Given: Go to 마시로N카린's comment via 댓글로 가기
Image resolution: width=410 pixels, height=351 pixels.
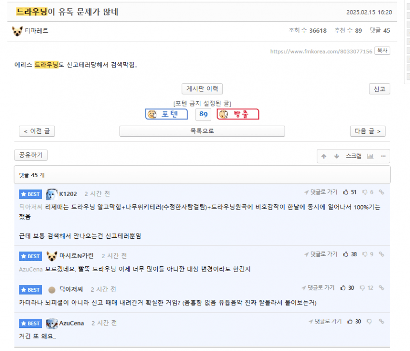Looking at the screenshot, I should click(x=321, y=254).
